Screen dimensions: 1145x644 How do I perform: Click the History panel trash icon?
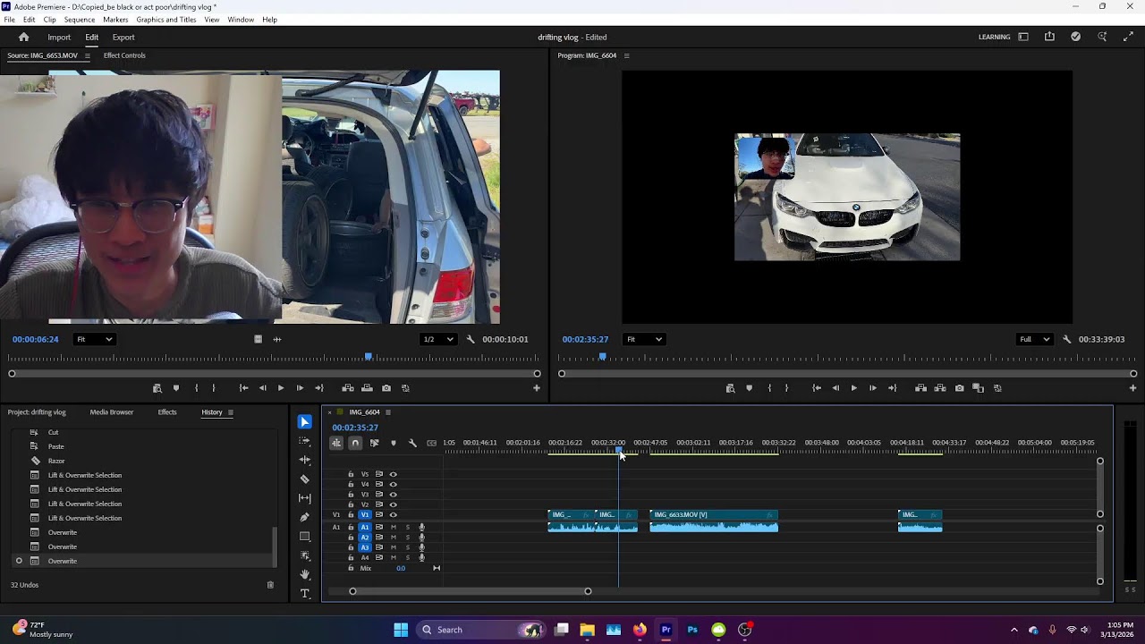pyautogui.click(x=270, y=585)
